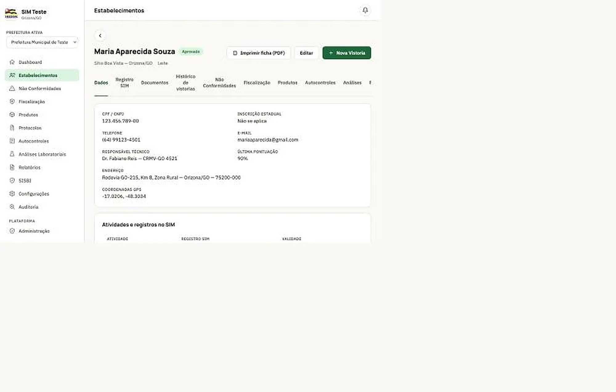Screen dimensions: 616x392
Task: Open the Histórico de vistorias tab
Action: tap(185, 83)
